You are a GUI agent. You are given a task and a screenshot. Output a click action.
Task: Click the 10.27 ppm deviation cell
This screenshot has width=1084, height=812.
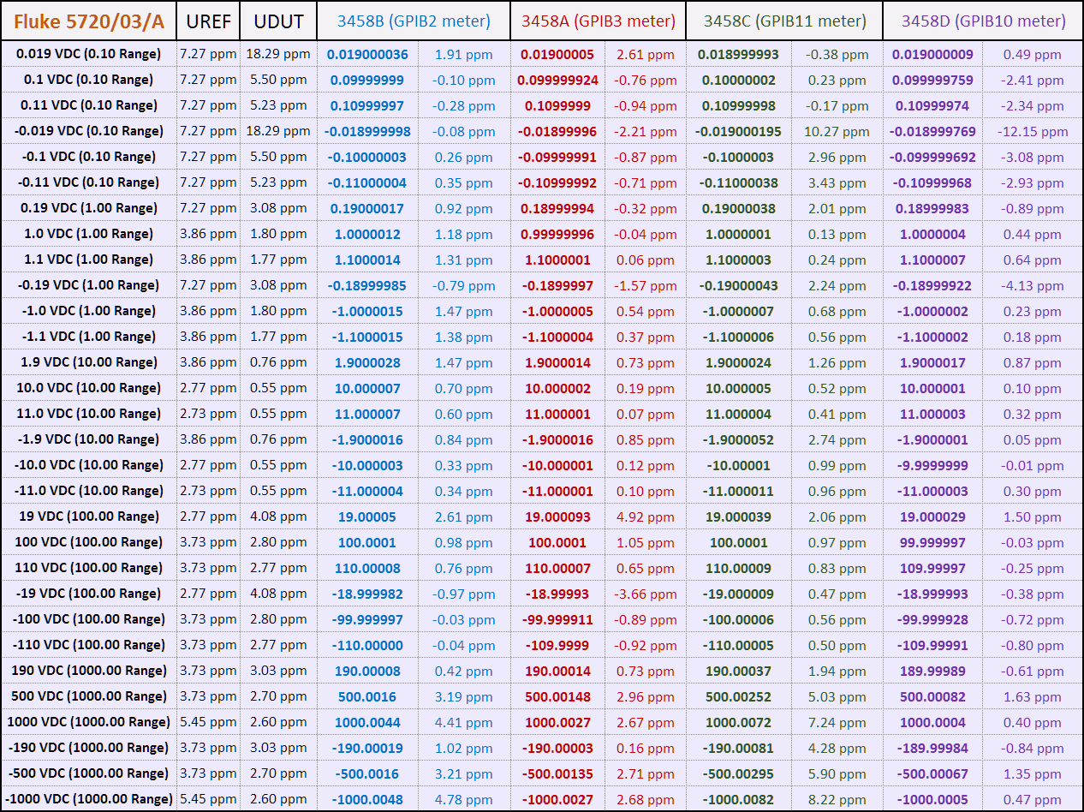pos(837,132)
